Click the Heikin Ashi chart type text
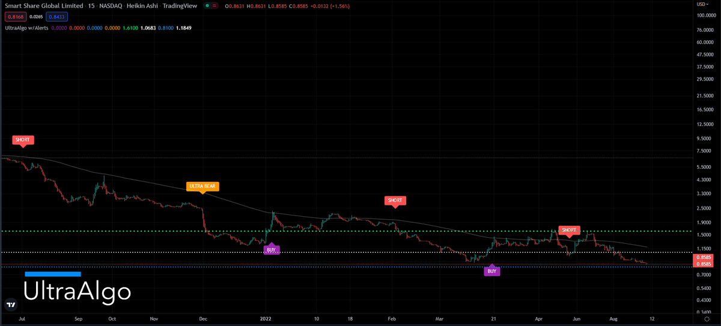The width and height of the screenshot is (721, 326). coord(143,5)
